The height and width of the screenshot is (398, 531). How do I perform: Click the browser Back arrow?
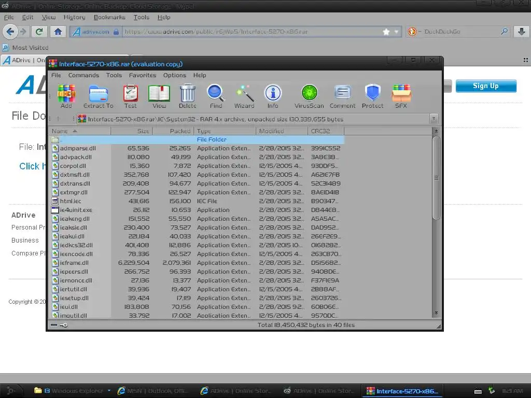coord(10,32)
